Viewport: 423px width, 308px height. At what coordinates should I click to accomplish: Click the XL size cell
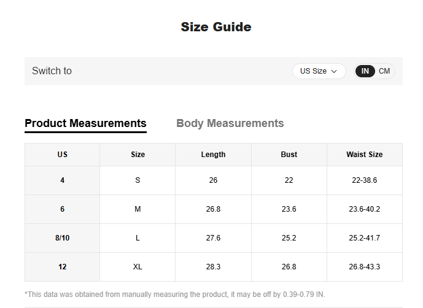tap(138, 267)
